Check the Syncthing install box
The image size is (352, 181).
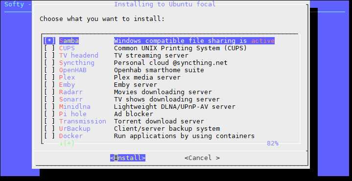pos(49,63)
